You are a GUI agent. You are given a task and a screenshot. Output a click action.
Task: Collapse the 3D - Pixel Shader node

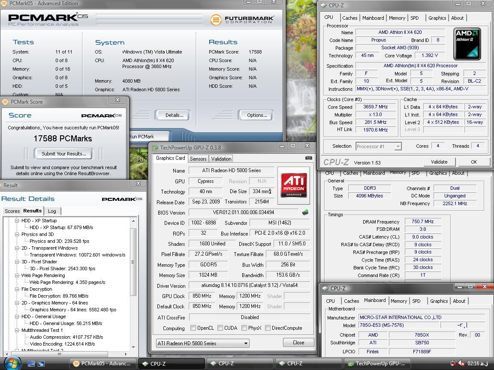click(x=17, y=262)
